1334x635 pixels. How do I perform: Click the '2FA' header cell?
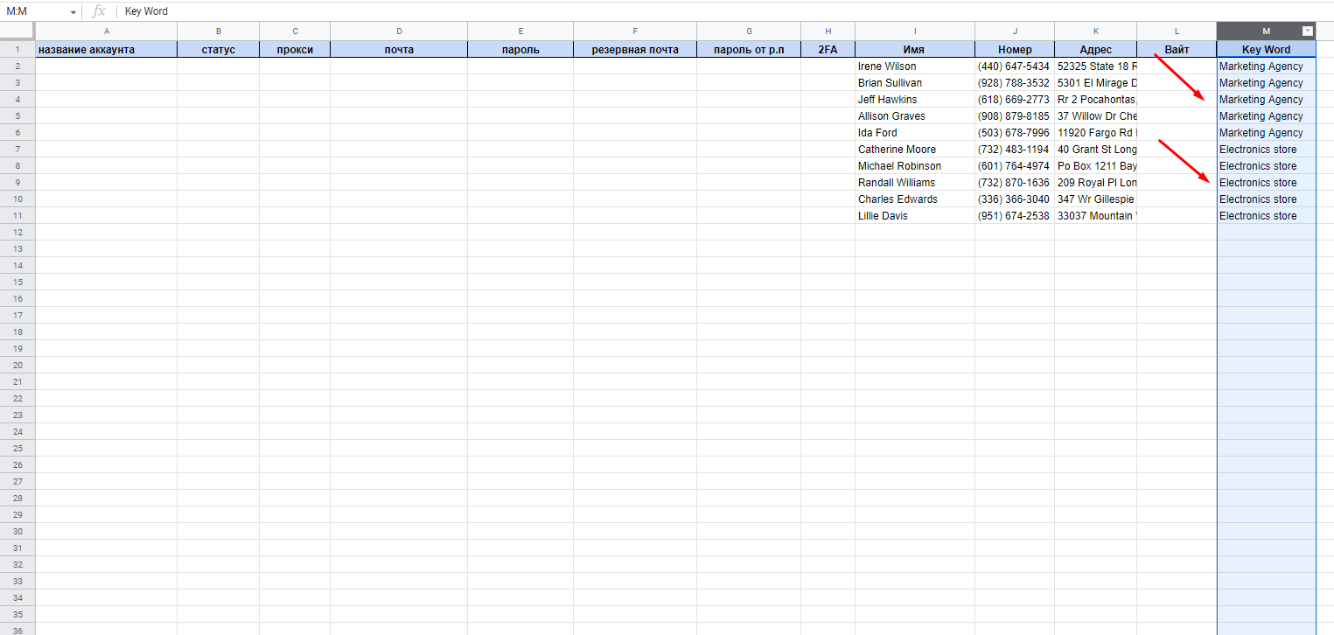click(828, 50)
